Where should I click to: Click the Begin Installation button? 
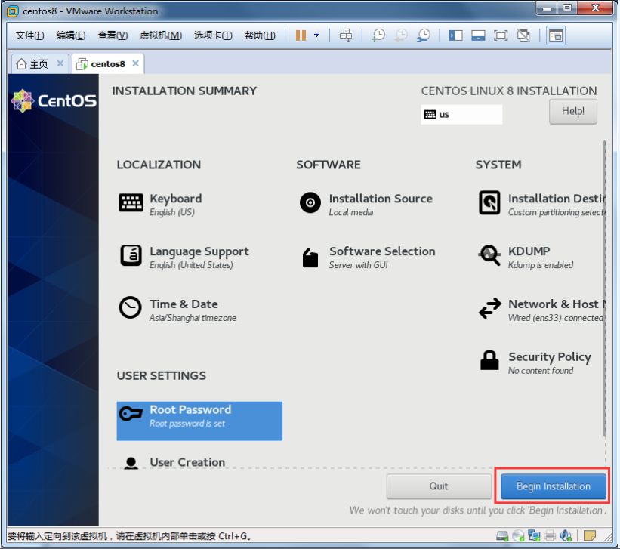pyautogui.click(x=553, y=486)
